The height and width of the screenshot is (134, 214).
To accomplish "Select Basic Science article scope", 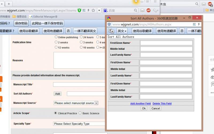I will [80, 113].
